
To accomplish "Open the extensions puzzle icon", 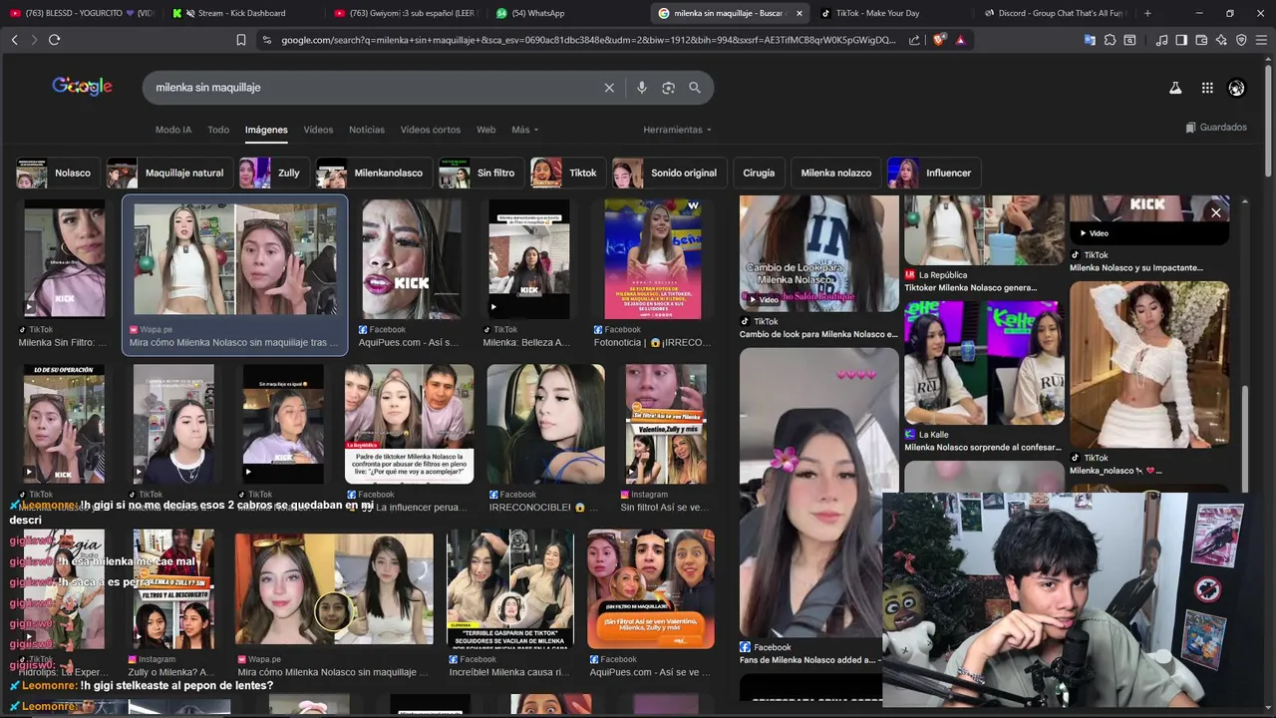I will (1110, 40).
